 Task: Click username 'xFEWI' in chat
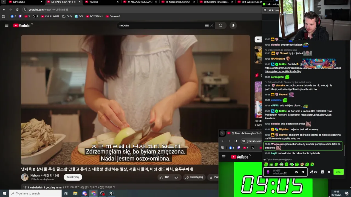(275, 106)
